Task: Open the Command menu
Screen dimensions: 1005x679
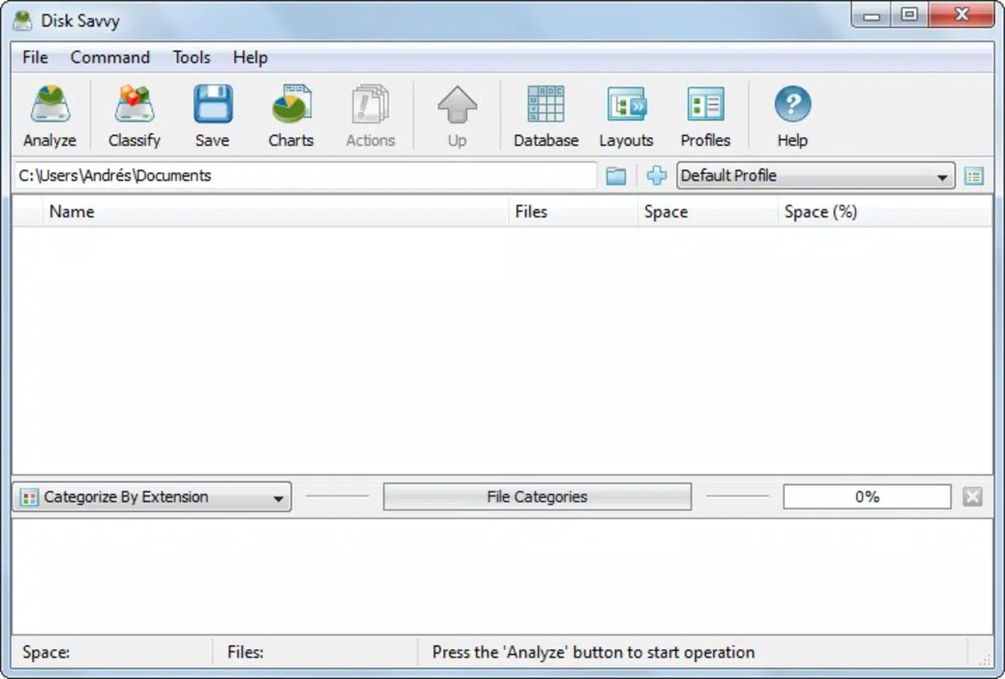Action: point(110,58)
